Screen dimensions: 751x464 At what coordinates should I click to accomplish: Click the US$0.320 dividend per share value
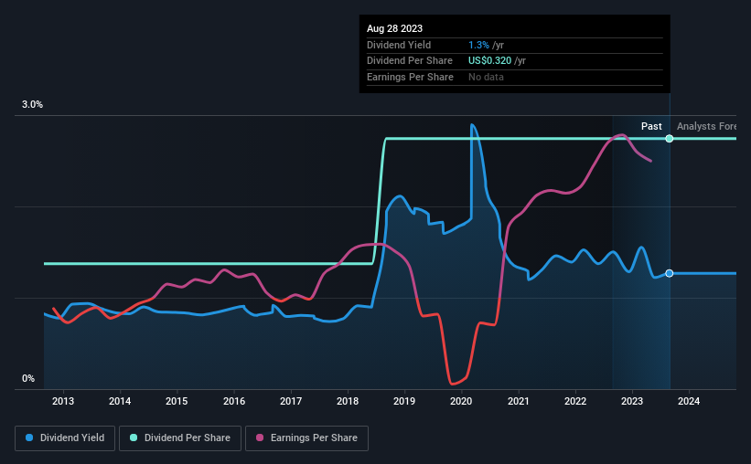489,61
